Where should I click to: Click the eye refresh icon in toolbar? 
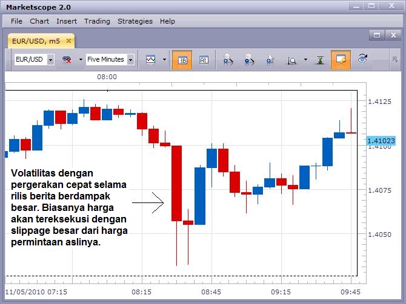point(362,59)
